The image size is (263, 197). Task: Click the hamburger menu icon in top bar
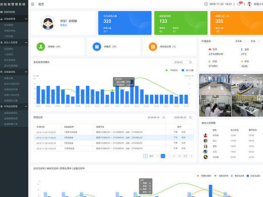(32, 4)
